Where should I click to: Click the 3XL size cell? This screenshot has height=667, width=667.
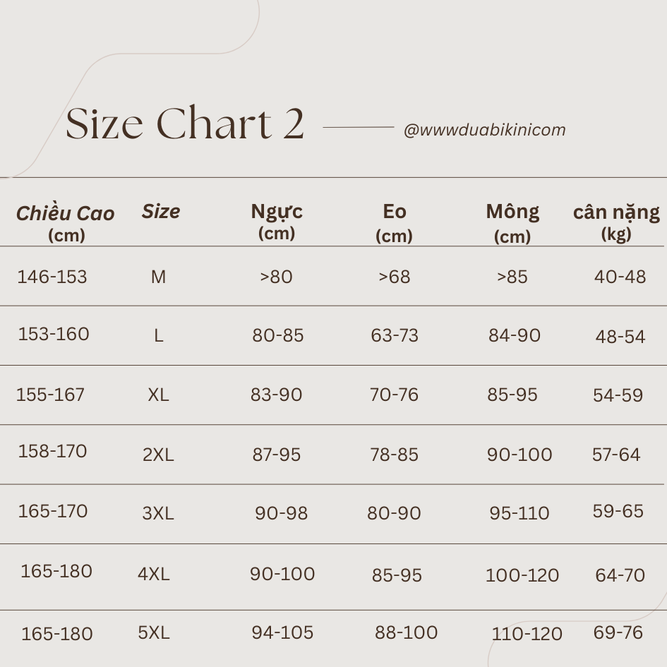tap(158, 513)
